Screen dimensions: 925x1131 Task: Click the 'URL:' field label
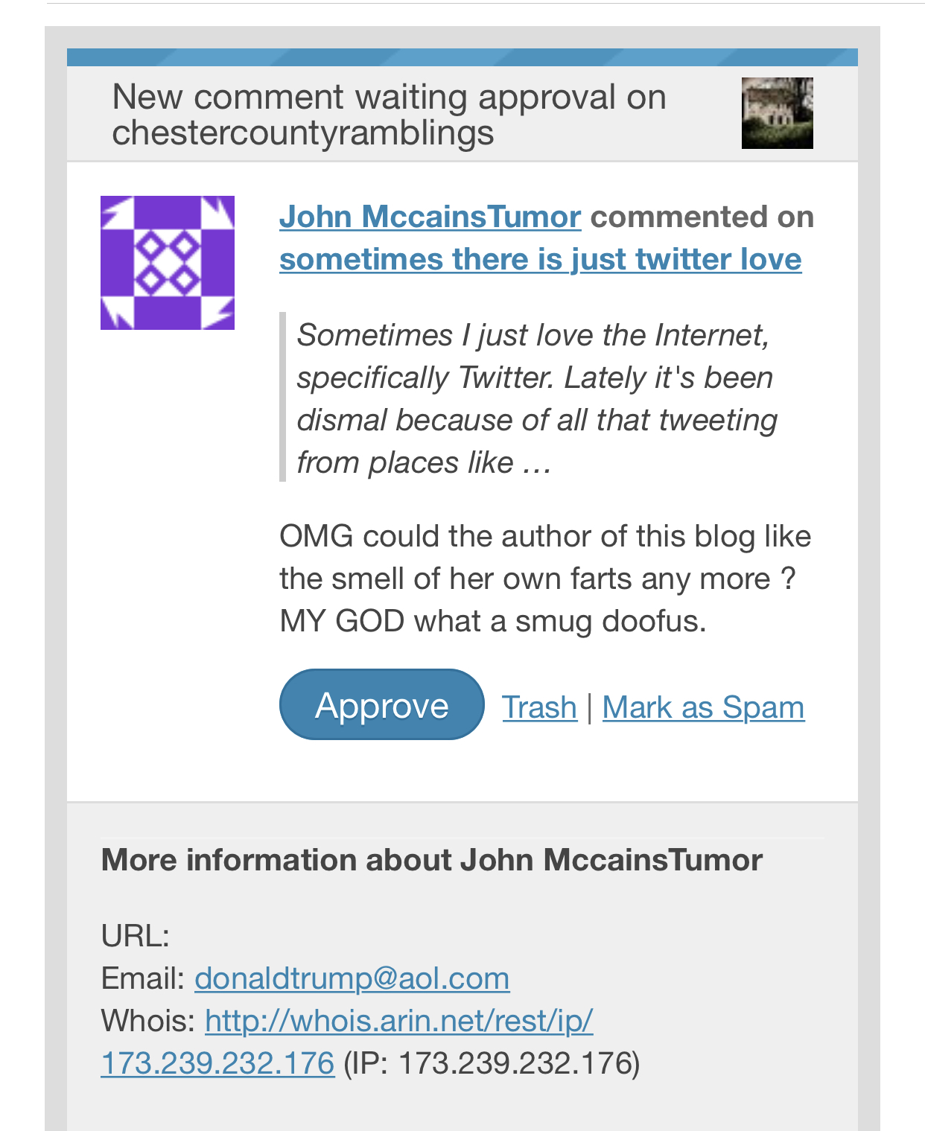[135, 936]
